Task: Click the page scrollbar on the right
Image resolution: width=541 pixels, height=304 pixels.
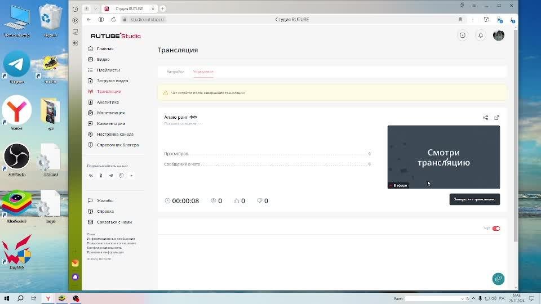Action: [516, 136]
